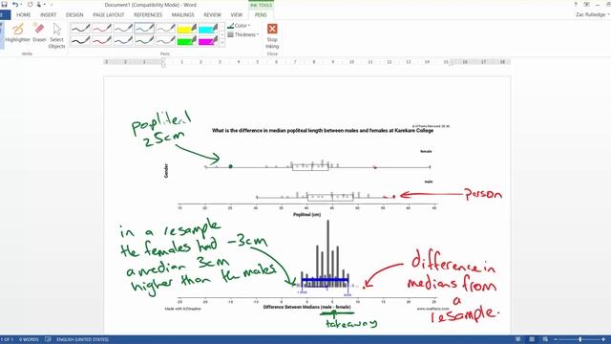The width and height of the screenshot is (611, 344).
Task: Click the zoom out minus button
Action: 556,340
